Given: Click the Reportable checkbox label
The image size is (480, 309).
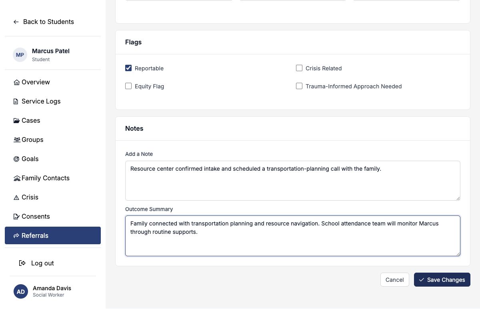Looking at the screenshot, I should pos(149,68).
